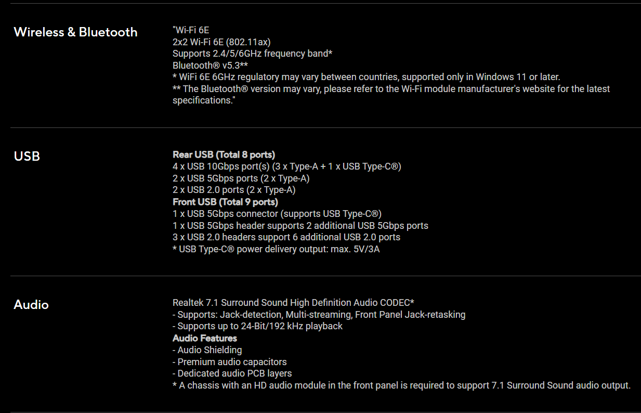The height and width of the screenshot is (413, 641).
Task: Click the USB section heading
Action: pyautogui.click(x=27, y=156)
